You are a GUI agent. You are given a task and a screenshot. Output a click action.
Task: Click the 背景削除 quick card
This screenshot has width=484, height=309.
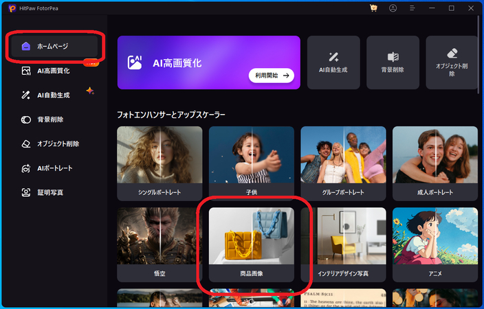click(x=393, y=62)
